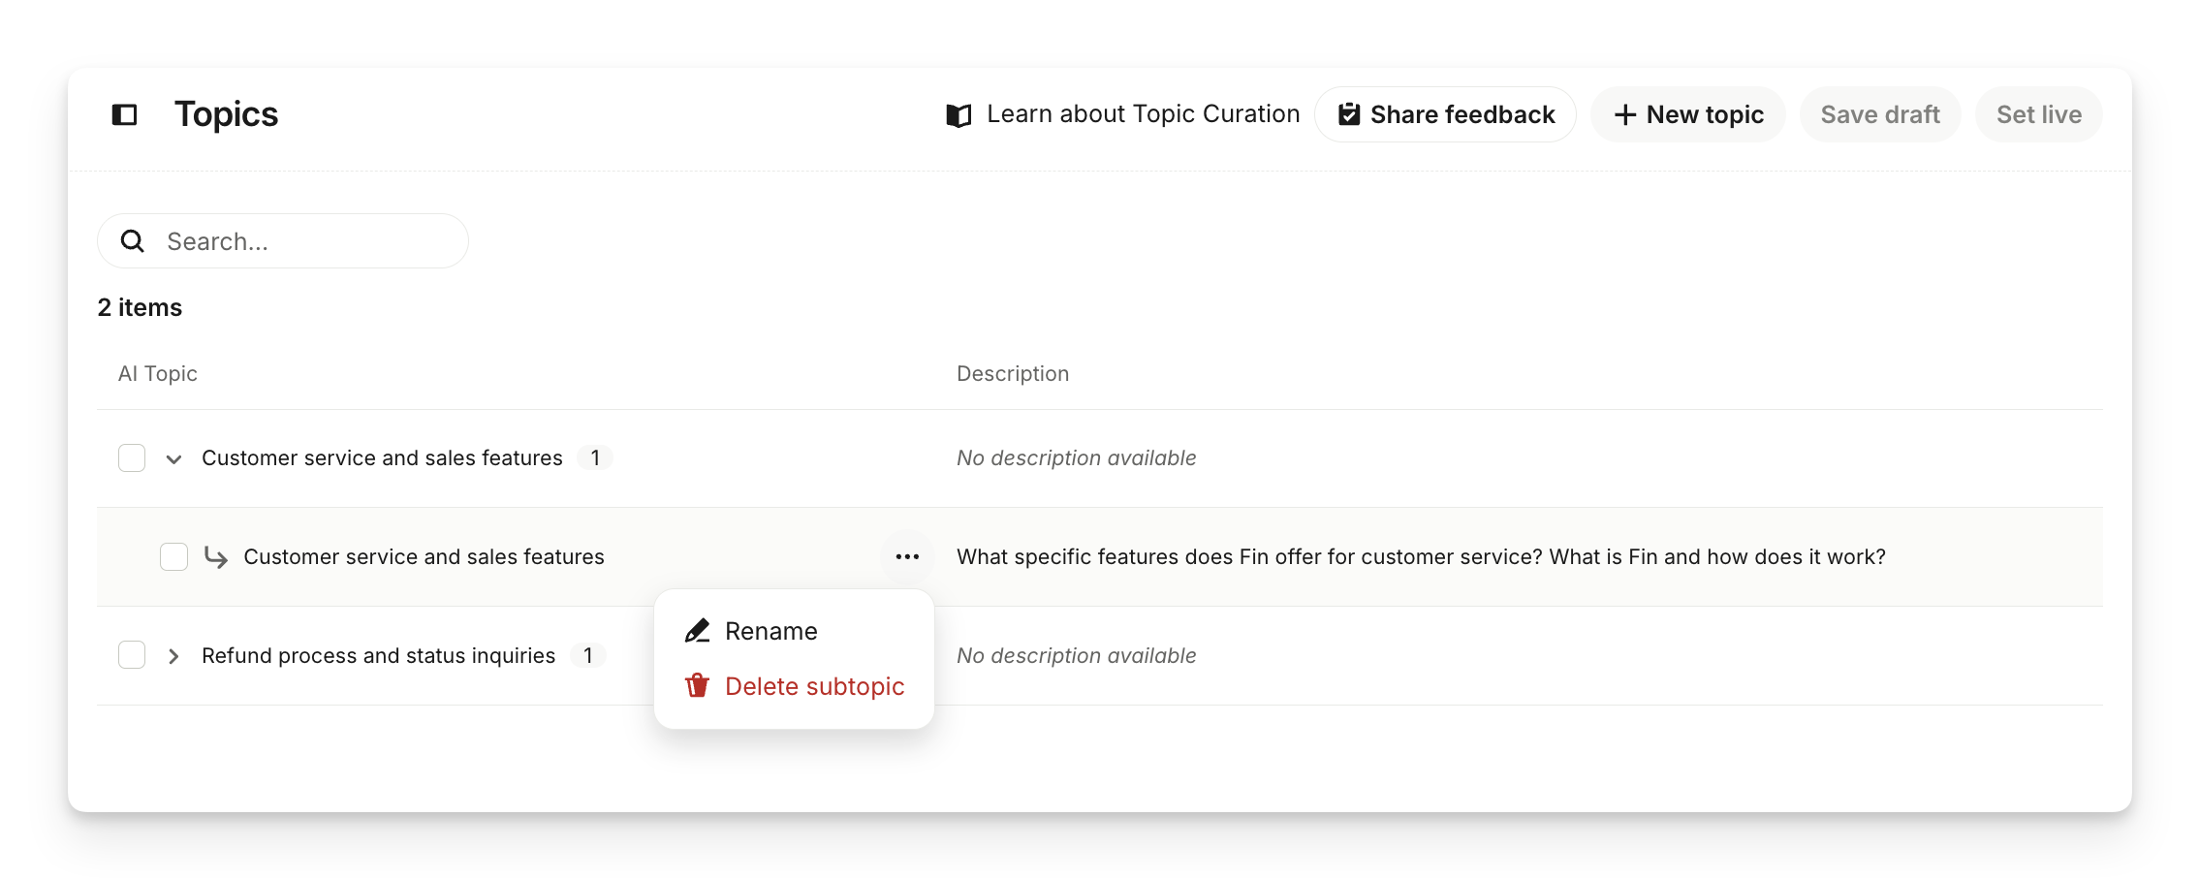Select the subtopic row checkbox

(x=174, y=557)
